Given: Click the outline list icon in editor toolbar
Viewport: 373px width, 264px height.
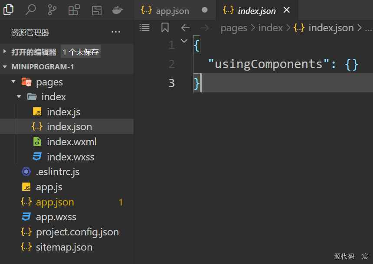Looking at the screenshot, I should [x=144, y=28].
